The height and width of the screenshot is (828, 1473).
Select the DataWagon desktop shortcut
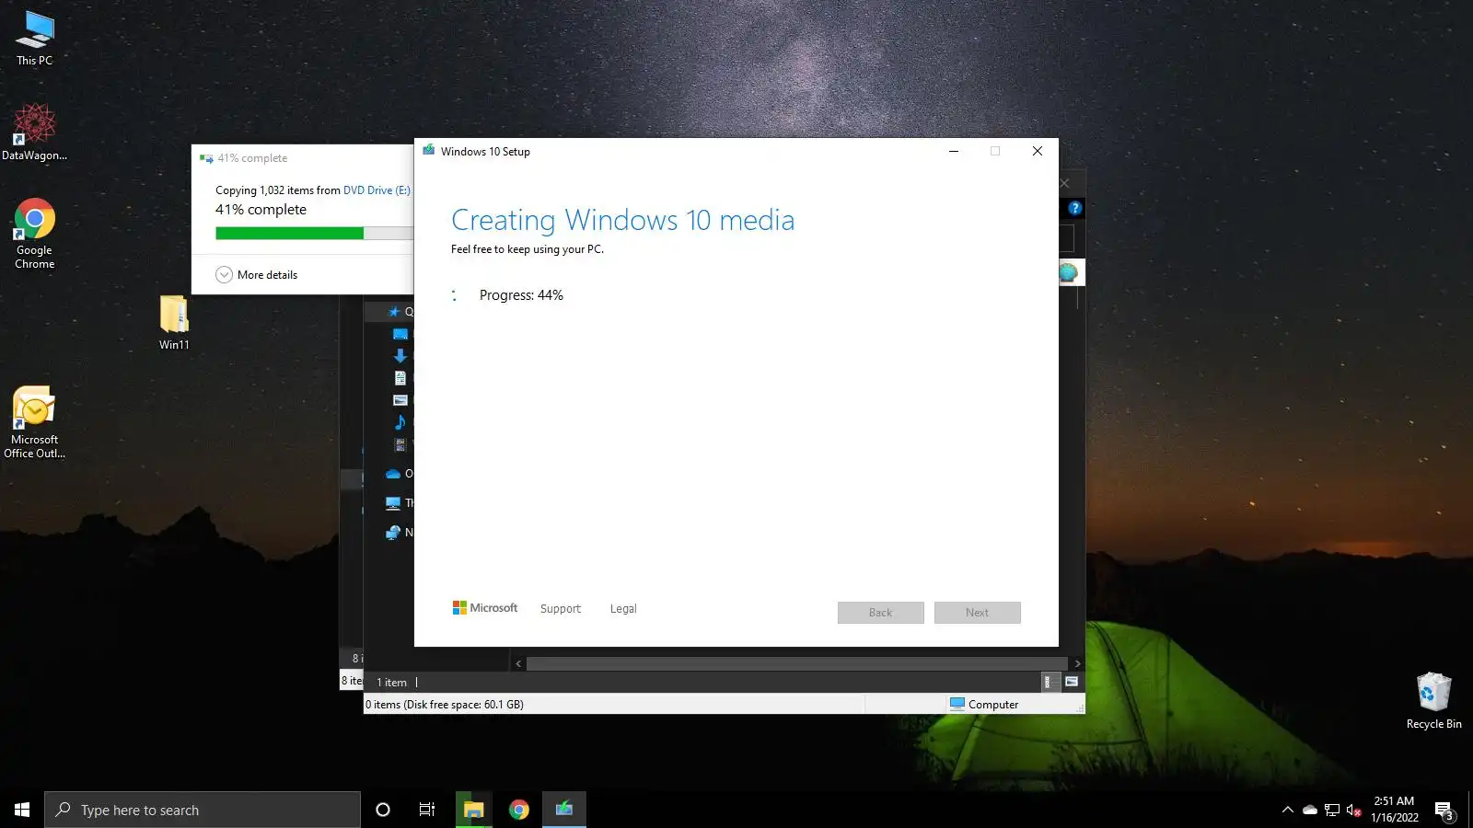click(35, 132)
